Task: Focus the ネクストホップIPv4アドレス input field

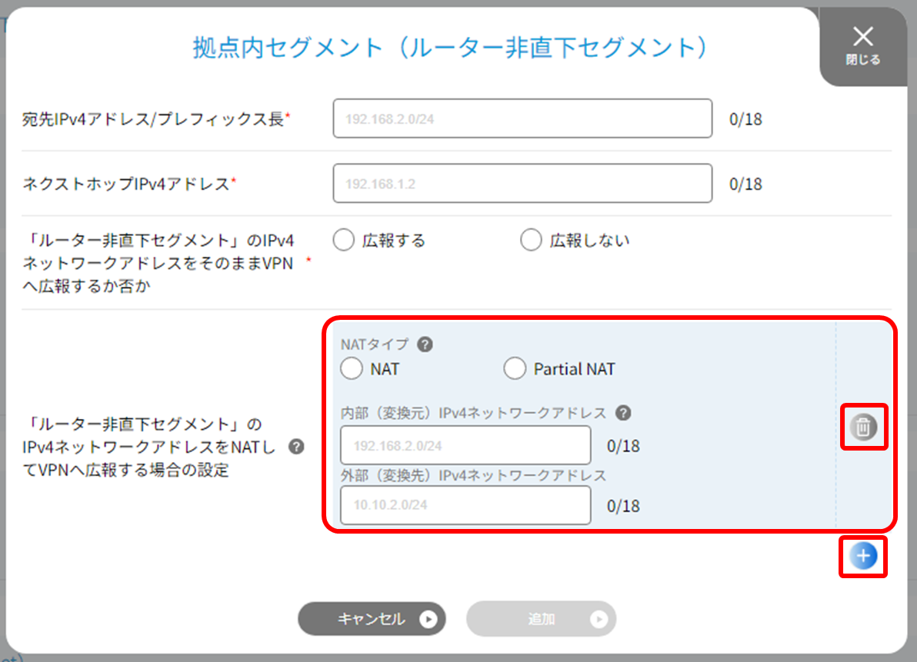Action: pyautogui.click(x=522, y=184)
